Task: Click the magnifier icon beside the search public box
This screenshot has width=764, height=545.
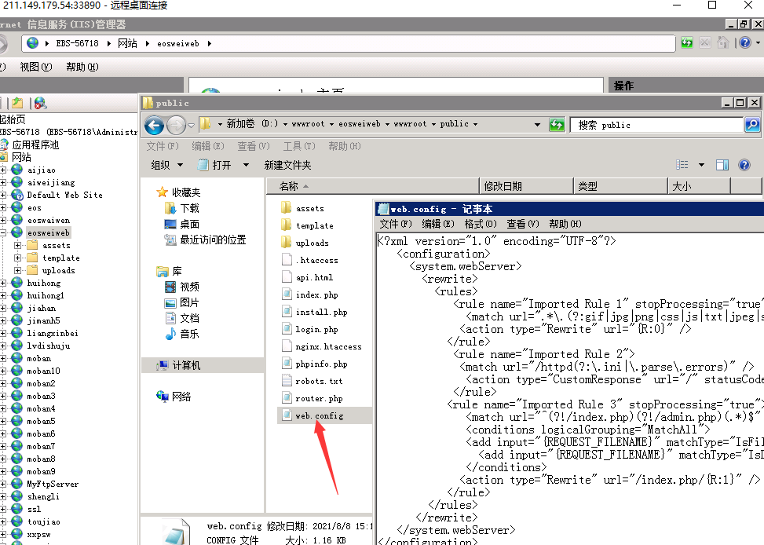Action: [x=751, y=124]
